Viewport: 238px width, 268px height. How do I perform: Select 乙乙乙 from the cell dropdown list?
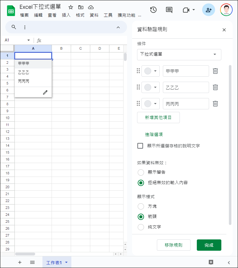pyautogui.click(x=33, y=73)
